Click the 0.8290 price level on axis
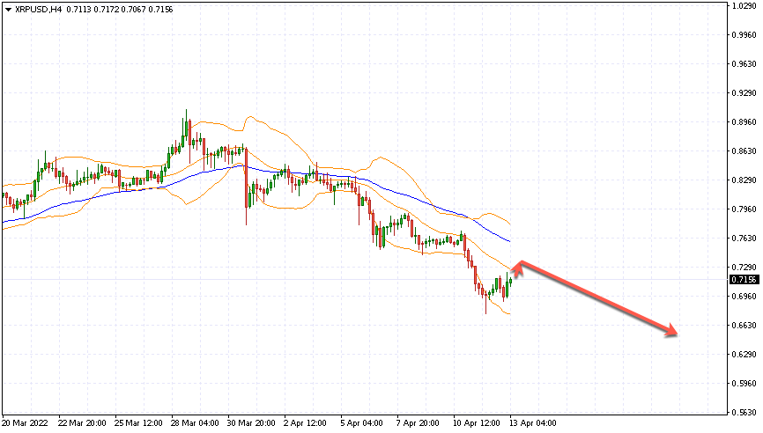Viewport: 763px width, 433px height. 744,180
